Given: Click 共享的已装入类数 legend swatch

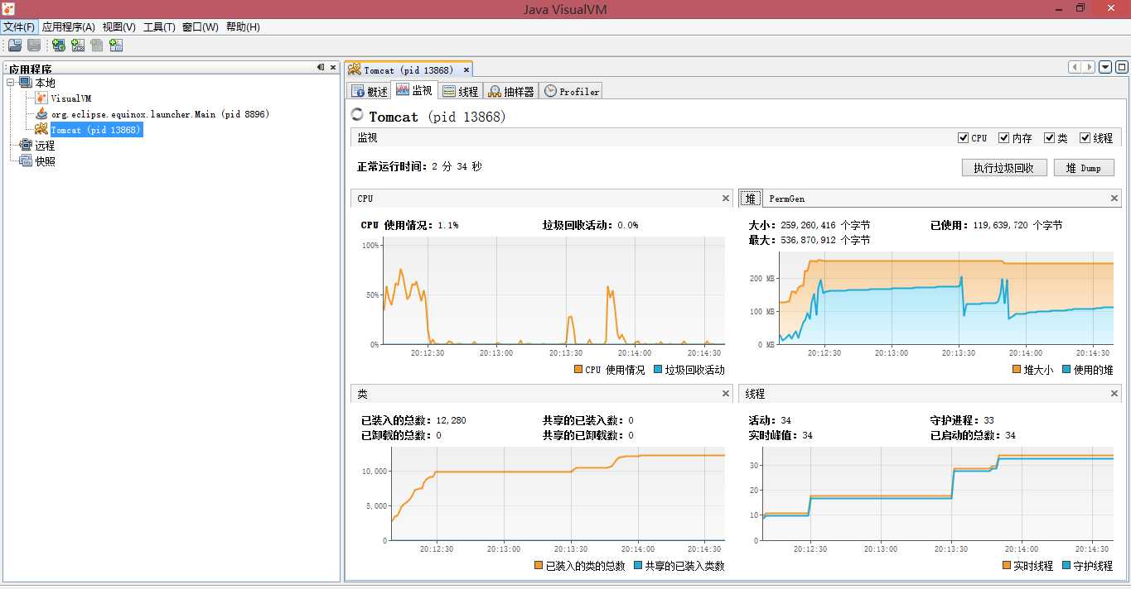Looking at the screenshot, I should 638,566.
